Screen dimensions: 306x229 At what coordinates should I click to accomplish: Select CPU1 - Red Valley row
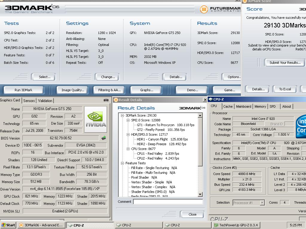pyautogui.click(x=158, y=154)
